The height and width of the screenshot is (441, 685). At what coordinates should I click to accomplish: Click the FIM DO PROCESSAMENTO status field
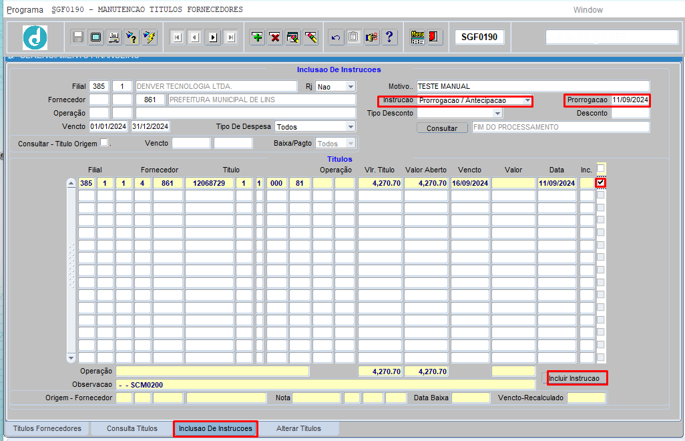click(x=561, y=127)
